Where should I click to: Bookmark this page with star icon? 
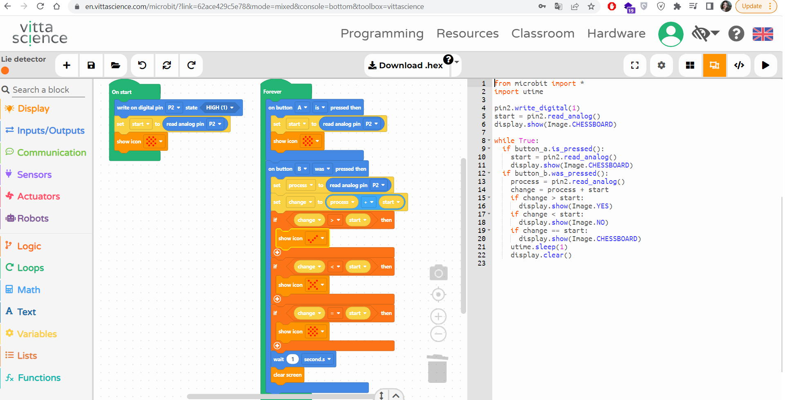591,6
